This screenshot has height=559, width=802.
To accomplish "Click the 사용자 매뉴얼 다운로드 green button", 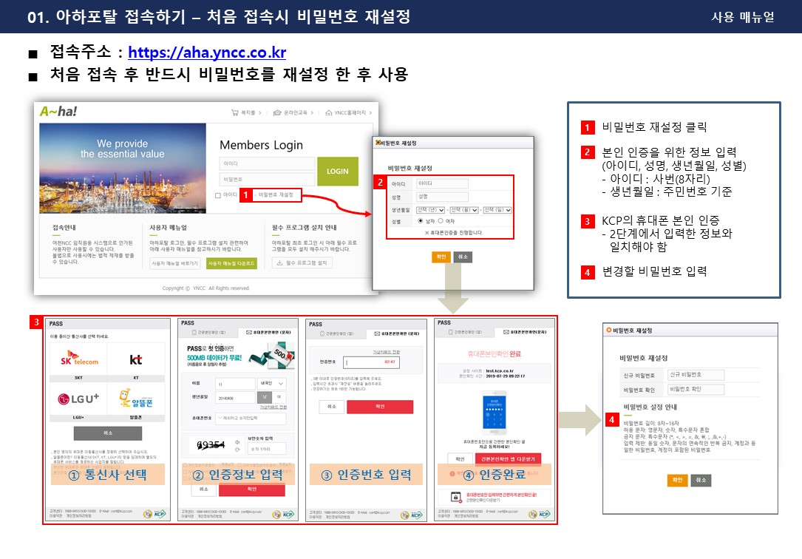I will pos(231,262).
